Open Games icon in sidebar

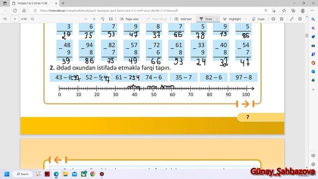[x=313, y=54]
